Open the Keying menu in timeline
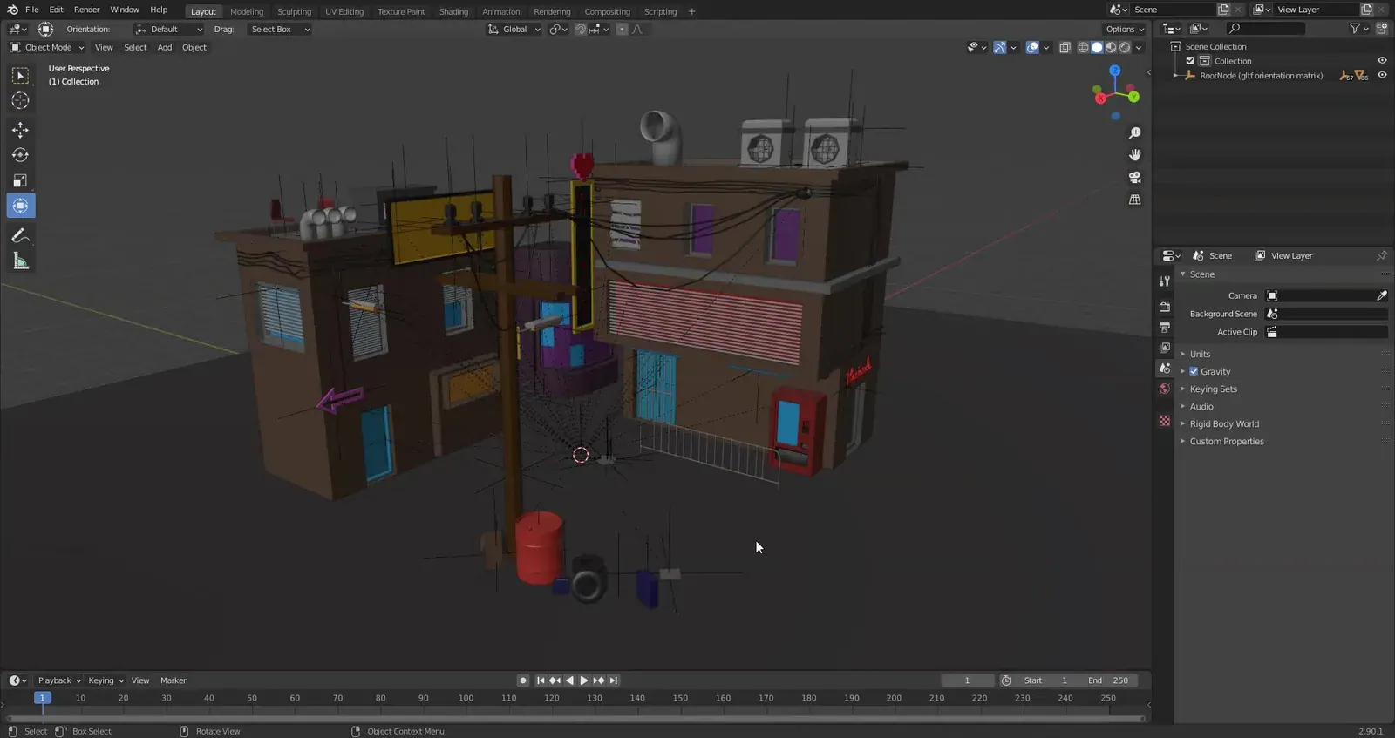 pos(105,680)
